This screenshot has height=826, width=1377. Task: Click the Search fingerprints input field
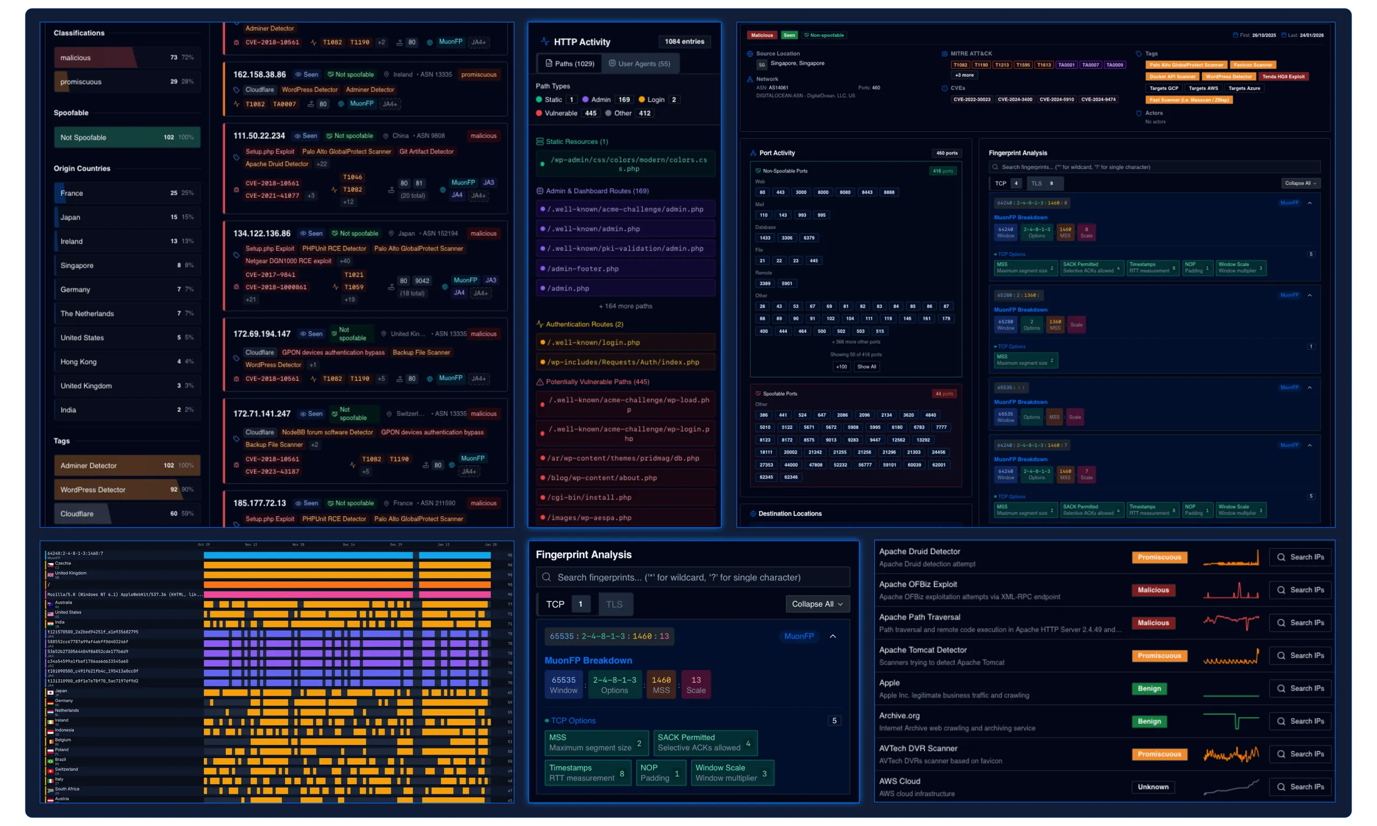(x=693, y=577)
